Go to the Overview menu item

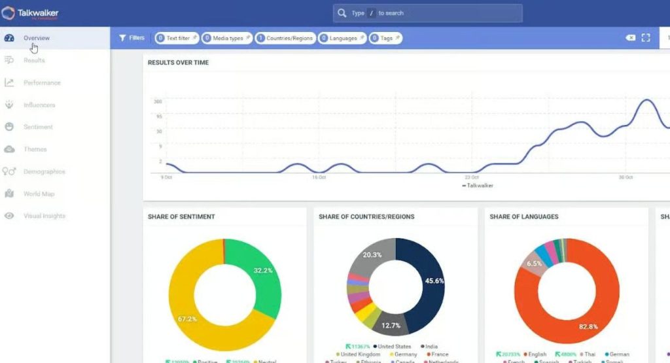tap(37, 38)
